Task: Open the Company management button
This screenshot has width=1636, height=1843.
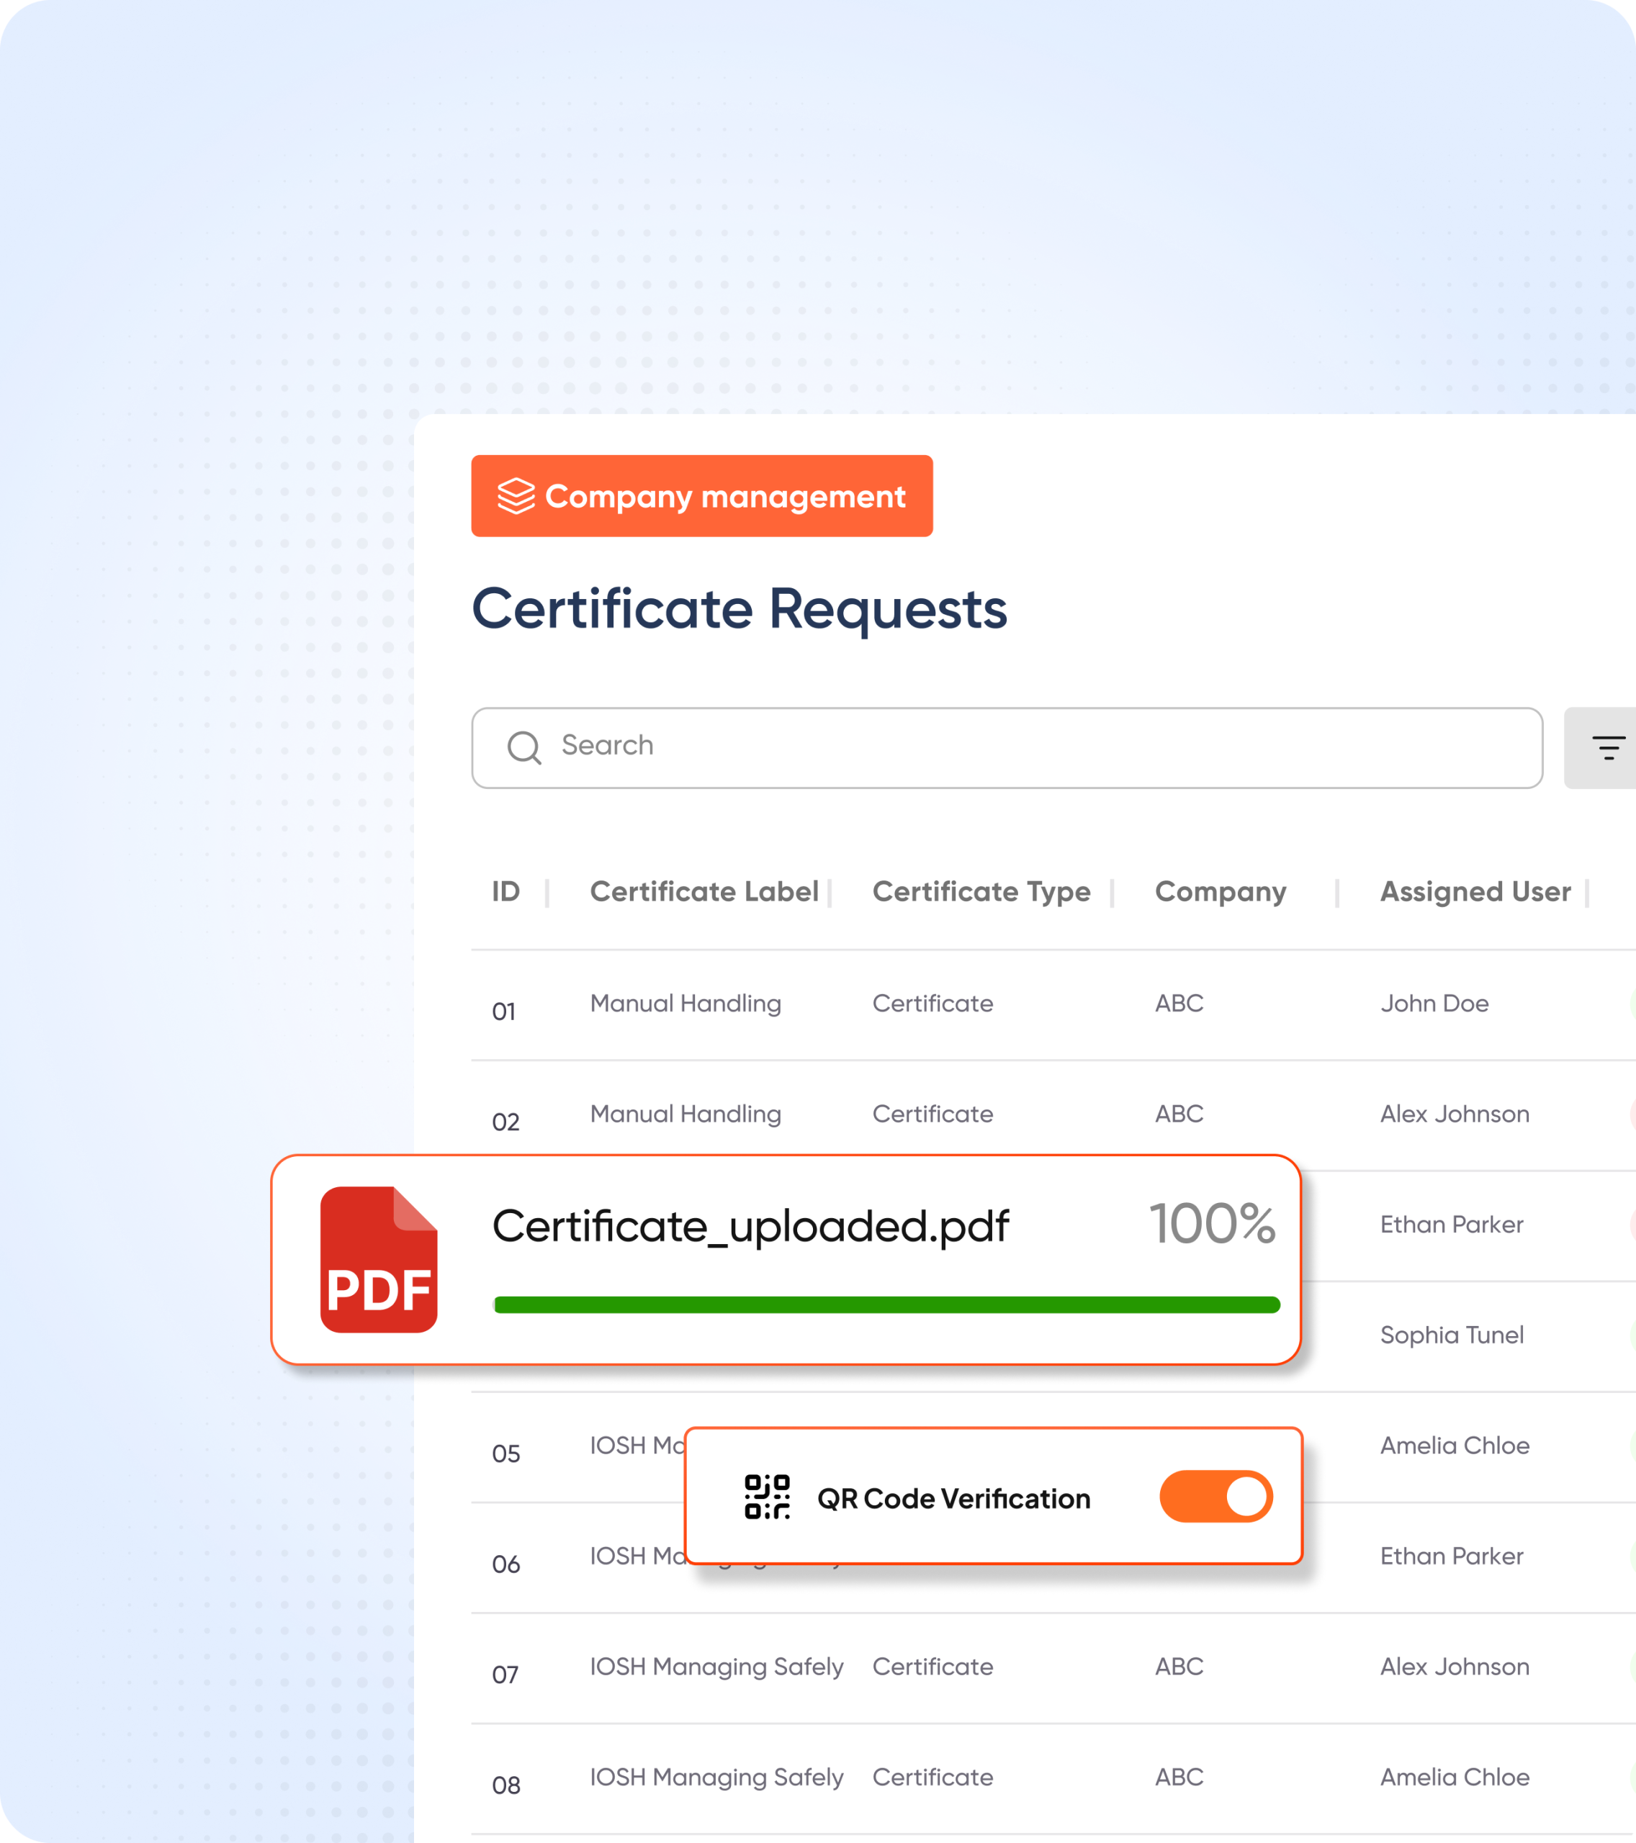Action: [701, 496]
